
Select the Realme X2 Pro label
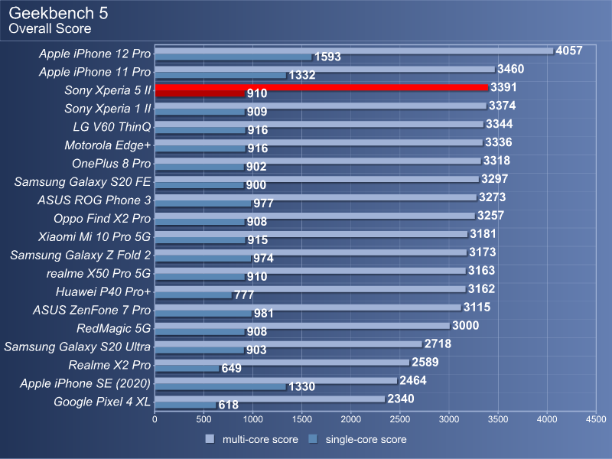(109, 366)
